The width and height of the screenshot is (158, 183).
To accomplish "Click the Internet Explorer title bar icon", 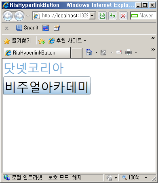I will click(6, 5).
